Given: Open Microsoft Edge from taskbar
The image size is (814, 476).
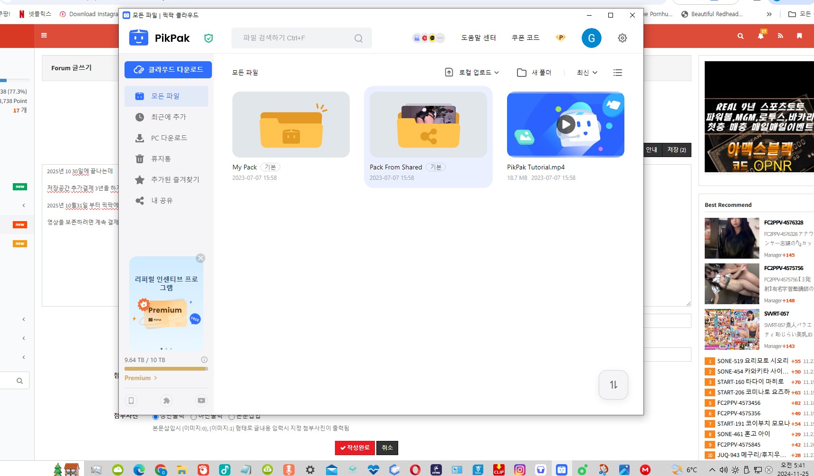Looking at the screenshot, I should click(x=139, y=470).
